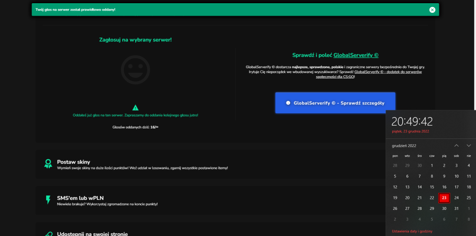Select greyed January 8 in calendar
Image resolution: width=476 pixels, height=236 pixels.
click(469, 219)
